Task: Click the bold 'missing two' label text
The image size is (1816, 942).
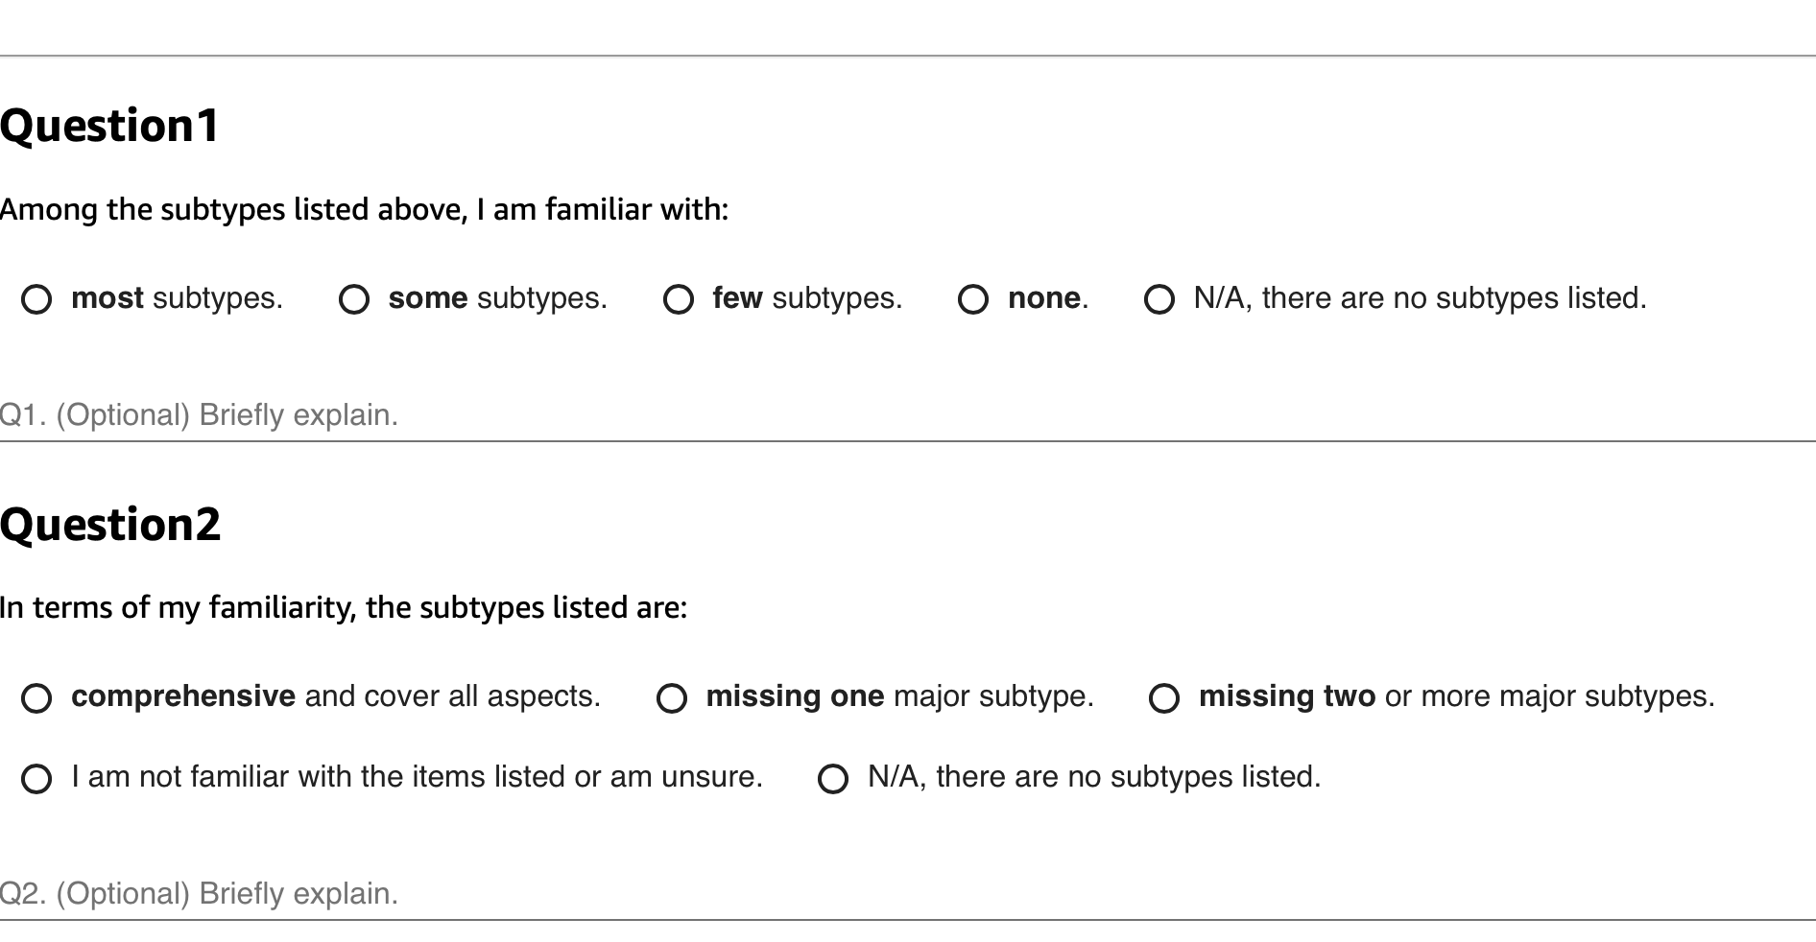Action: coord(1286,695)
